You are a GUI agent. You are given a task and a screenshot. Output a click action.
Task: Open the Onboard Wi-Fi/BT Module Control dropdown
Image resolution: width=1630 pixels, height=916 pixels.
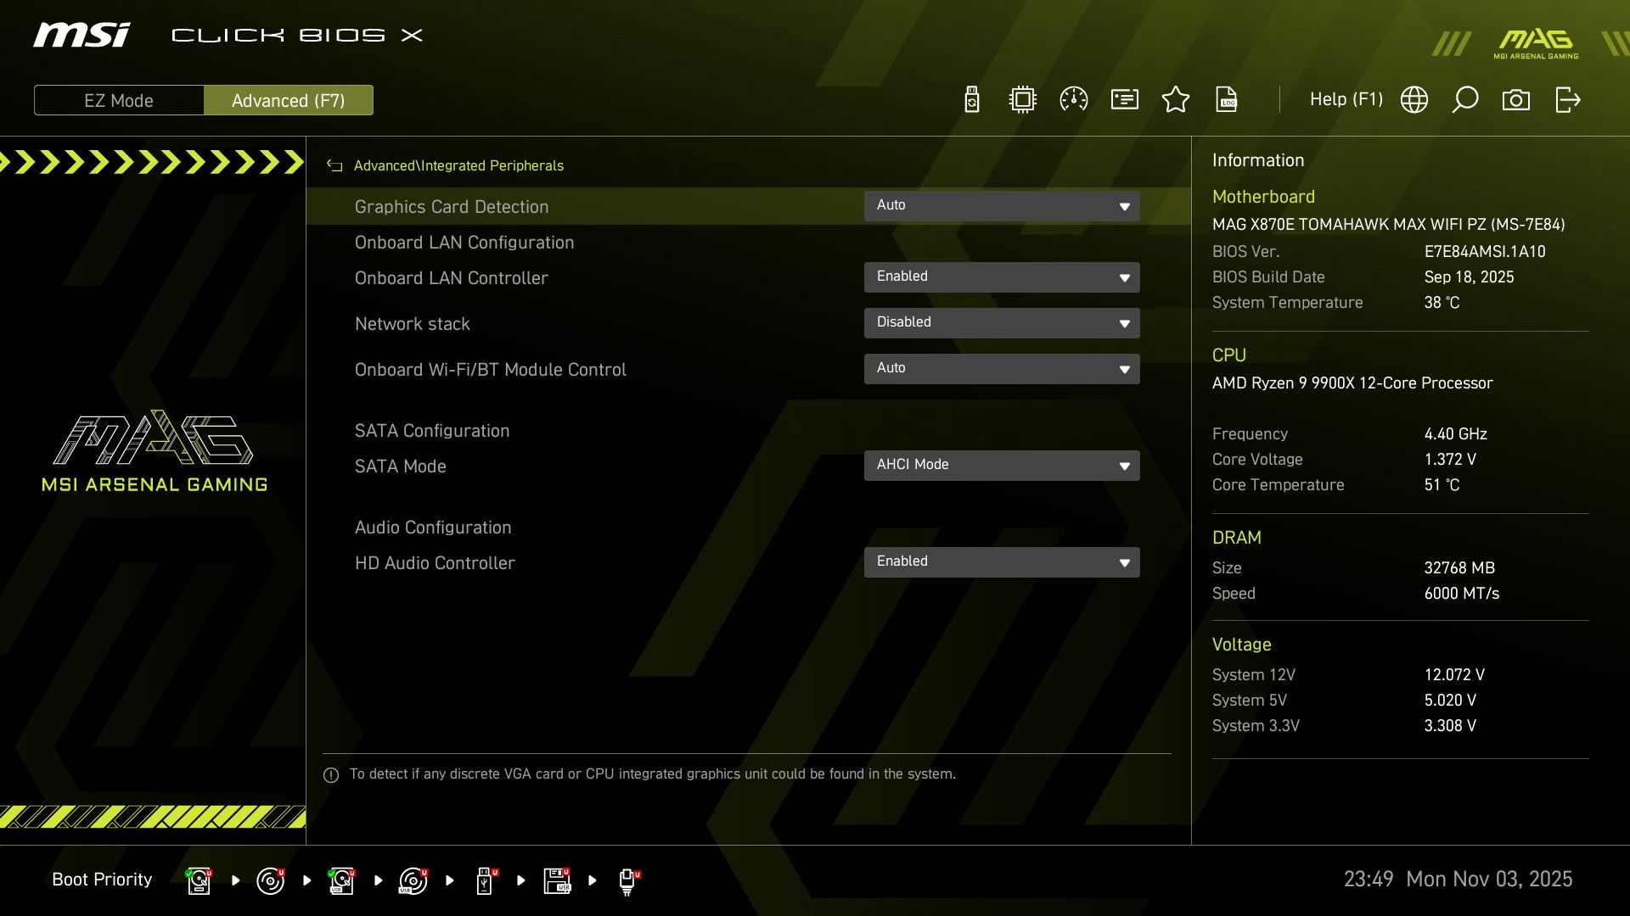1002,369
